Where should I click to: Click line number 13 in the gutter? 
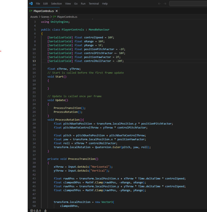34,61
